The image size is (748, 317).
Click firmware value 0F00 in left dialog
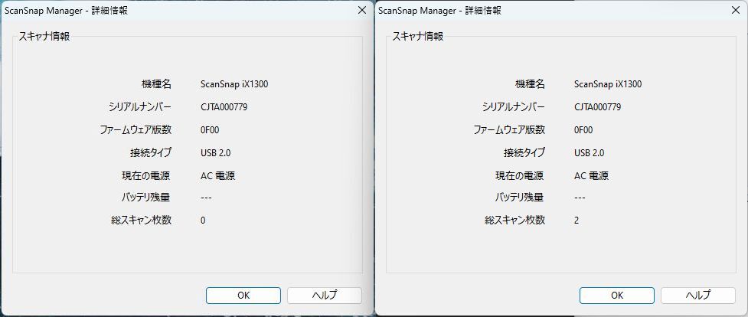pos(210,130)
